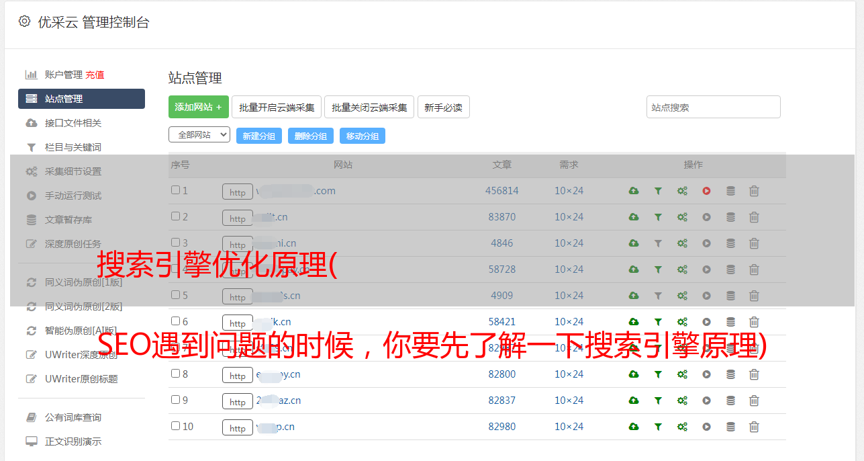Image resolution: width=864 pixels, height=461 pixels.
Task: Click the play icon in row 2
Action: [706, 217]
